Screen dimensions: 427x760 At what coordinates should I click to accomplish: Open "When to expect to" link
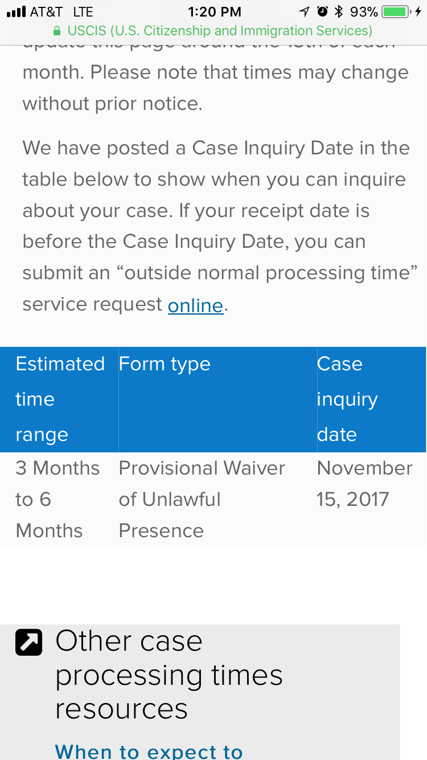[x=149, y=751]
